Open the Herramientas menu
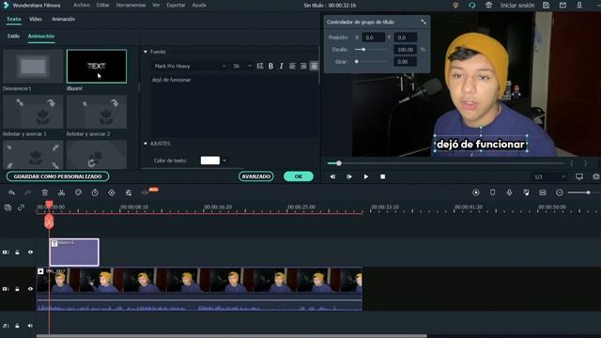The image size is (601, 338). tap(131, 6)
